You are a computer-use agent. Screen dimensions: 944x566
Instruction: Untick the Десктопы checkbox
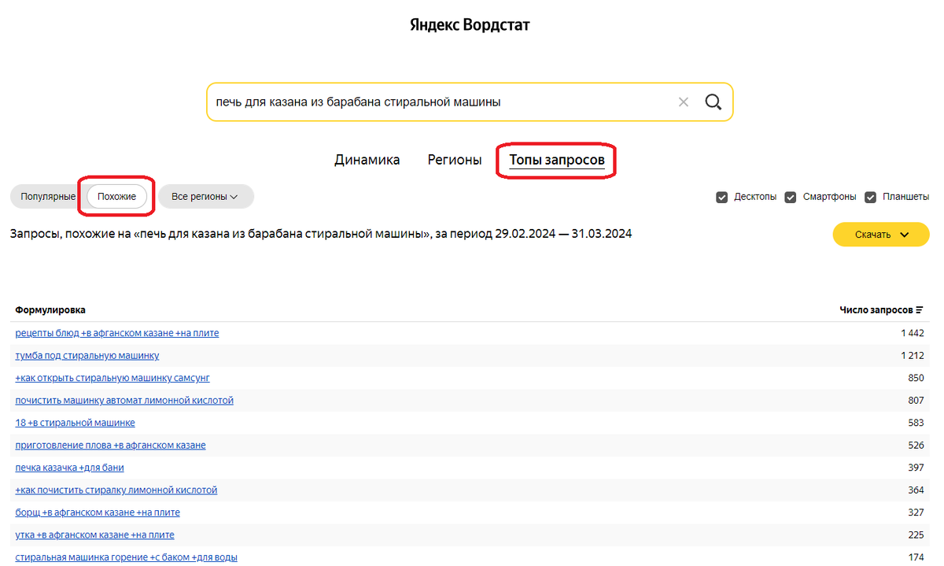pos(721,197)
